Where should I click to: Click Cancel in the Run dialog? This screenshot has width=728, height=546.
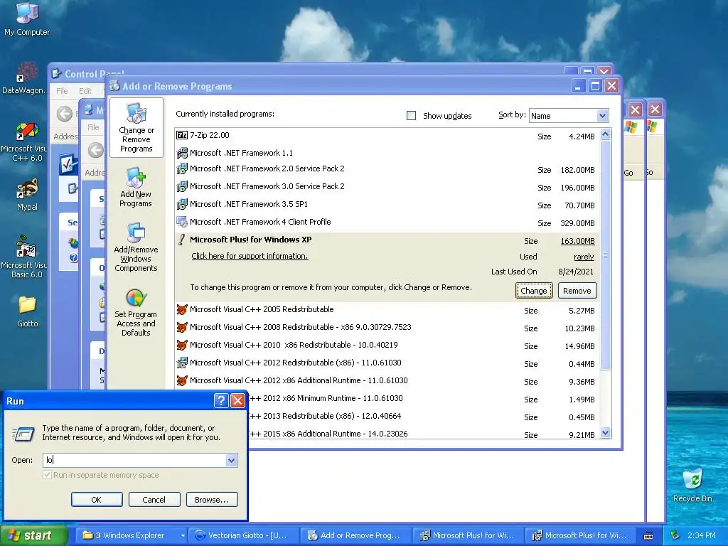point(154,500)
